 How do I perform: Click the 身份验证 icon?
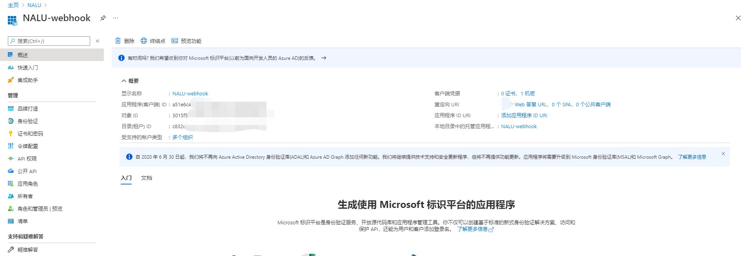11,121
